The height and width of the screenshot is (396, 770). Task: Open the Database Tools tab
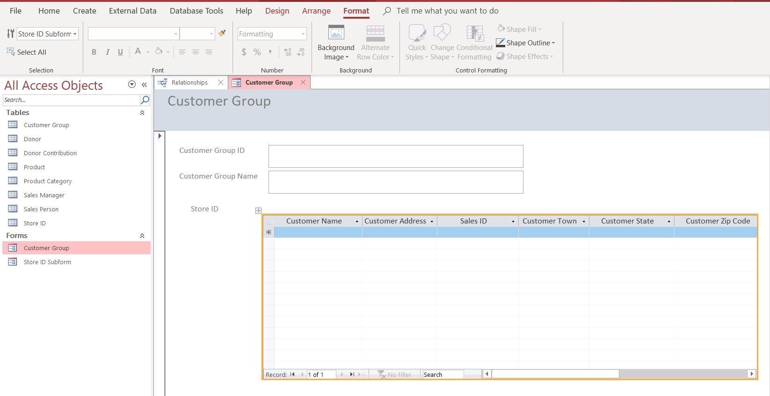click(x=196, y=11)
